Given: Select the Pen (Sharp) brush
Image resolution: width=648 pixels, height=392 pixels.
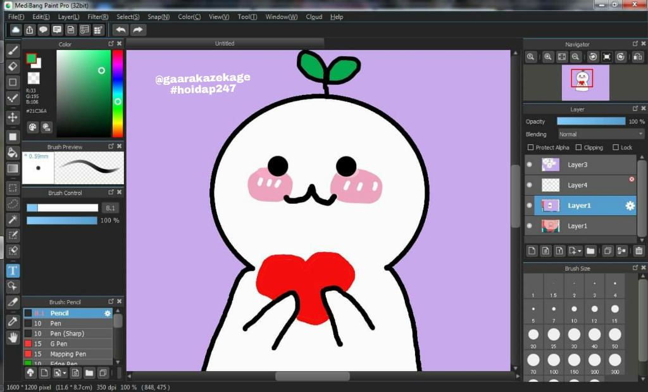Looking at the screenshot, I should [68, 333].
